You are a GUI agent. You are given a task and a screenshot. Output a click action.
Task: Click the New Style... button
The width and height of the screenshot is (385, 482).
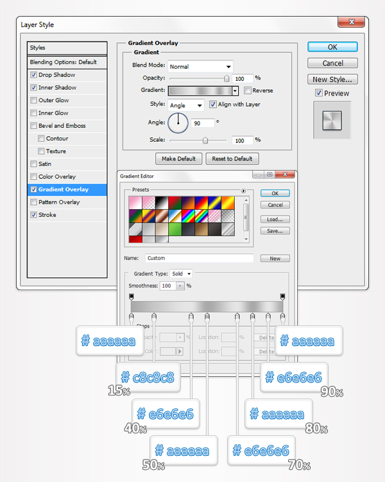[332, 80]
